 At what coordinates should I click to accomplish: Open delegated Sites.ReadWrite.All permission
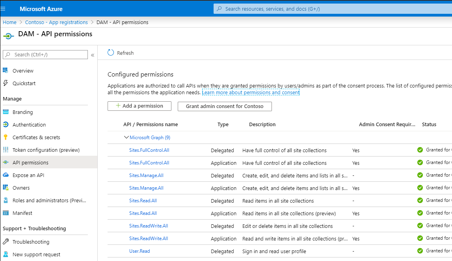(x=149, y=226)
